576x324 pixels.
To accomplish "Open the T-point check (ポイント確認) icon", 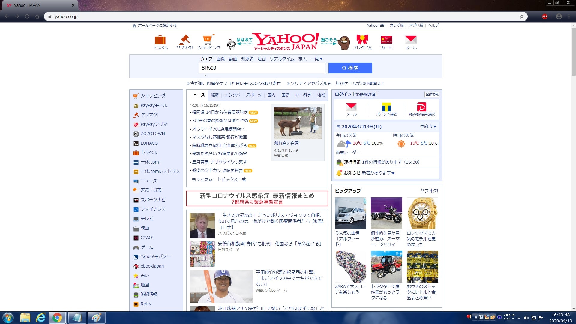I will coord(386,107).
